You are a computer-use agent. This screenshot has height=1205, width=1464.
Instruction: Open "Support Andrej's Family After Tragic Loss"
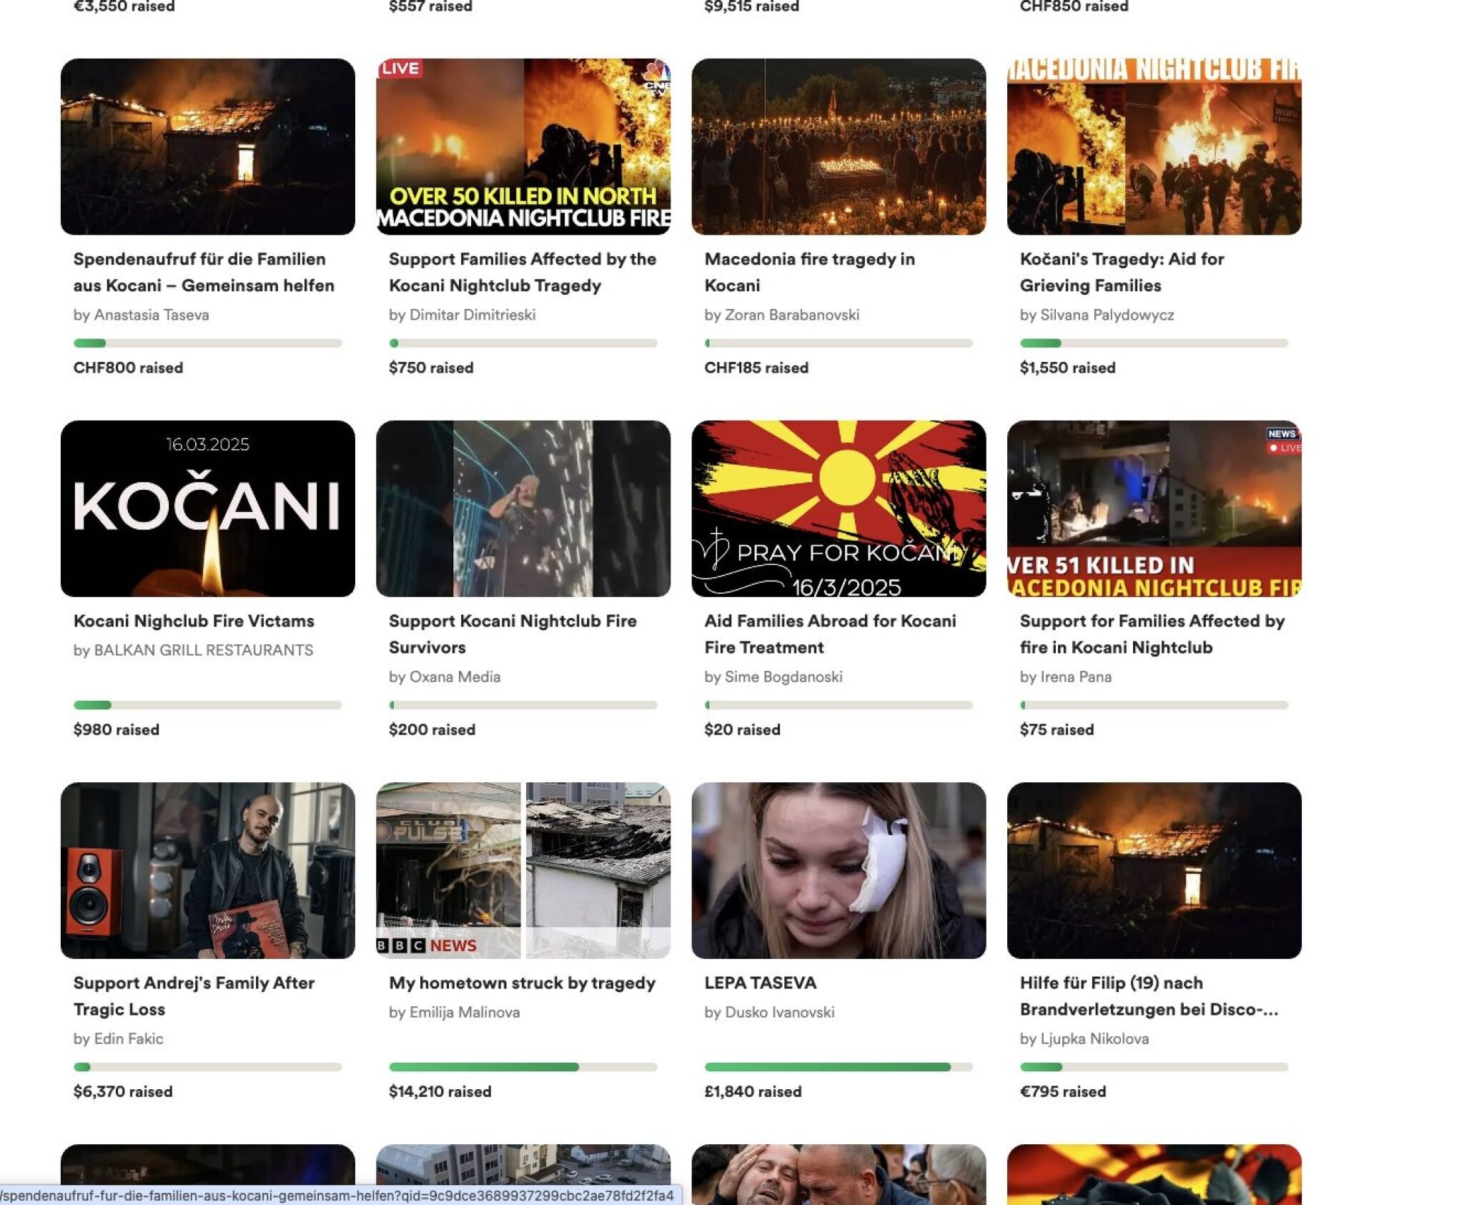[194, 997]
